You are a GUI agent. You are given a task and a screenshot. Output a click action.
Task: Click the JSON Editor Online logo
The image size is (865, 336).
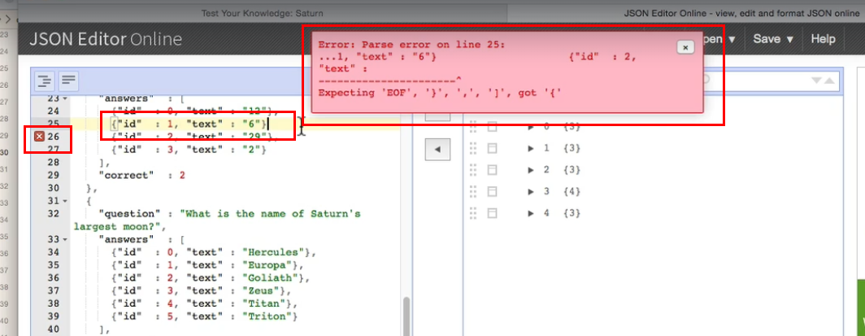click(x=106, y=39)
